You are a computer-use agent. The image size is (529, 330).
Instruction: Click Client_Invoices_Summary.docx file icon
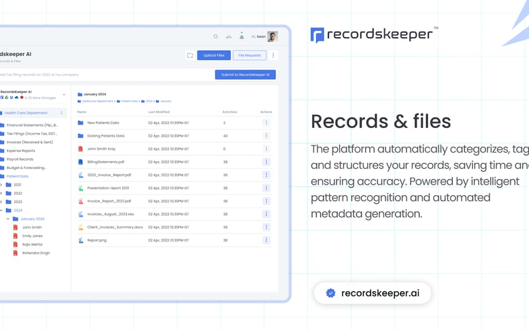[81, 227]
